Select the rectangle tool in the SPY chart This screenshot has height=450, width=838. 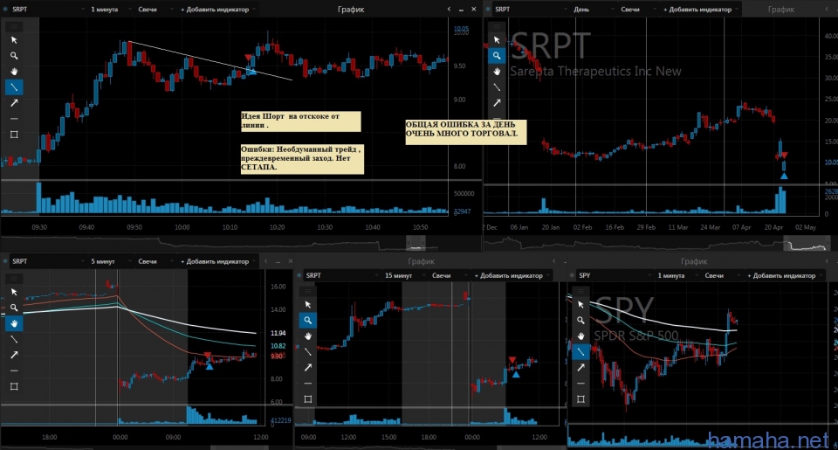581,398
